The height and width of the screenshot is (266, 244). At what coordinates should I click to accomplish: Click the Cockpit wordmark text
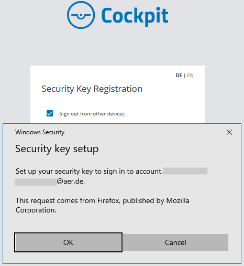coord(135,16)
